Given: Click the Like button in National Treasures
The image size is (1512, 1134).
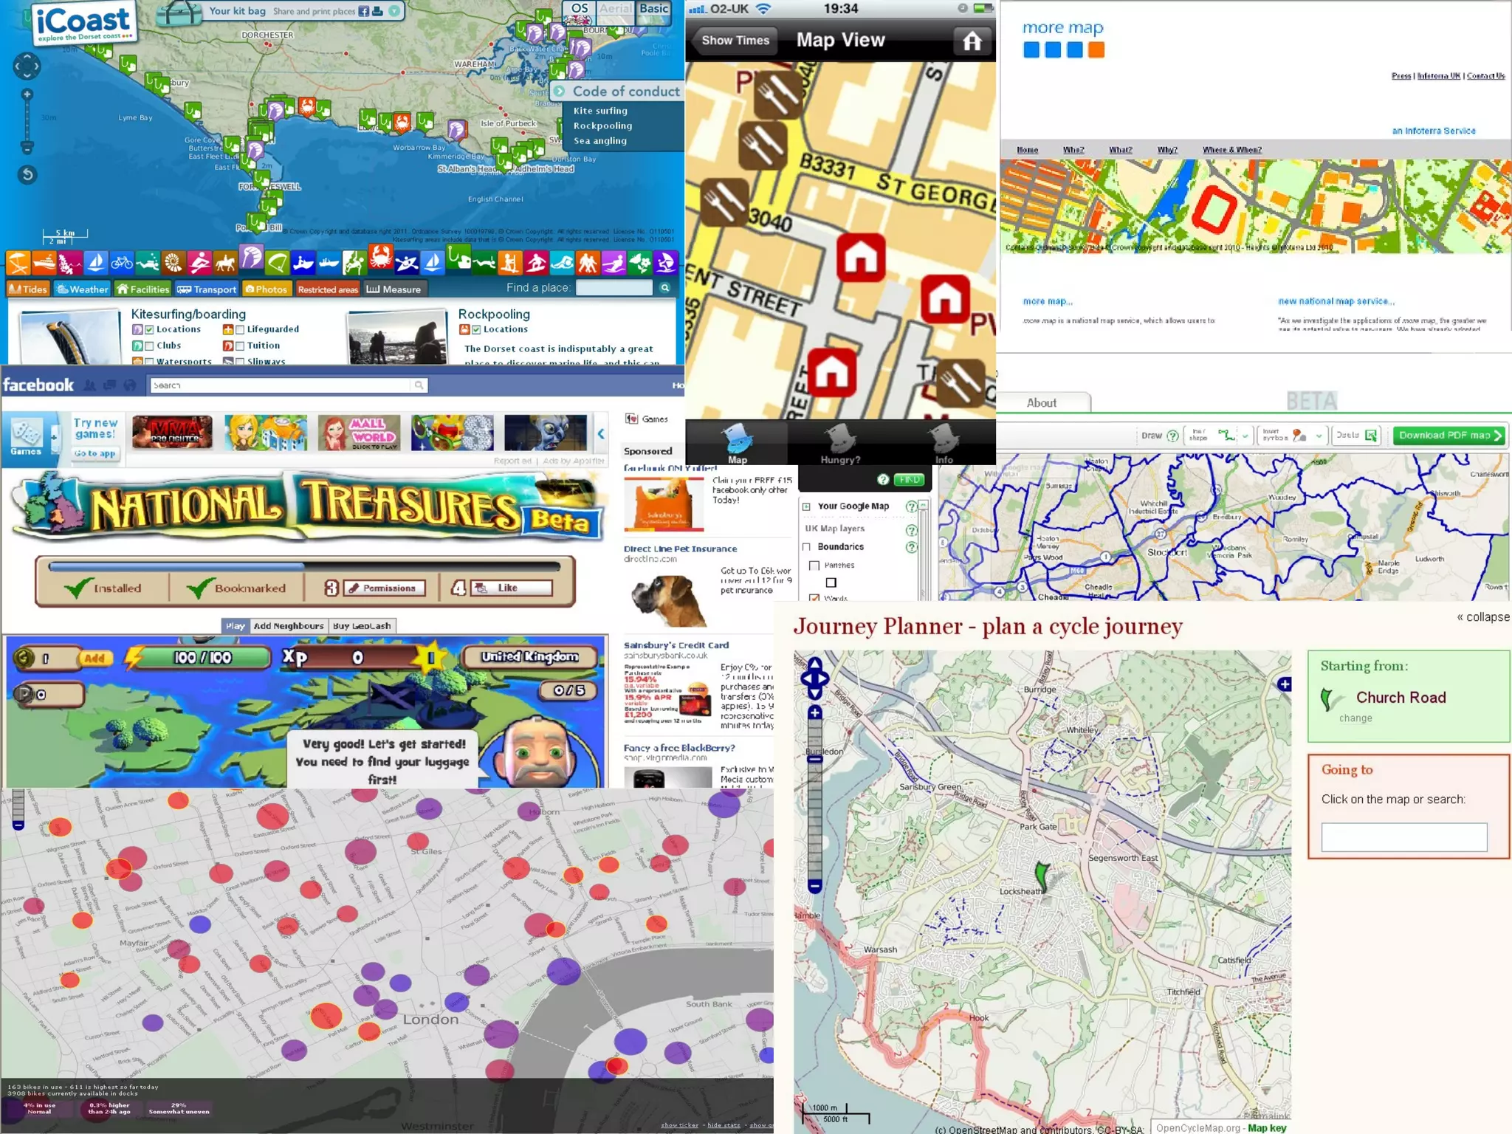Looking at the screenshot, I should coord(512,588).
